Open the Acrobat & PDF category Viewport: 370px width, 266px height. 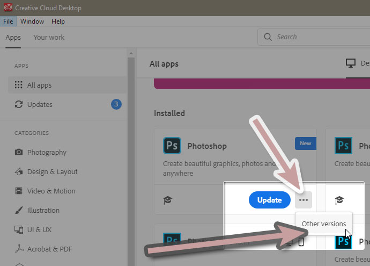[49, 249]
